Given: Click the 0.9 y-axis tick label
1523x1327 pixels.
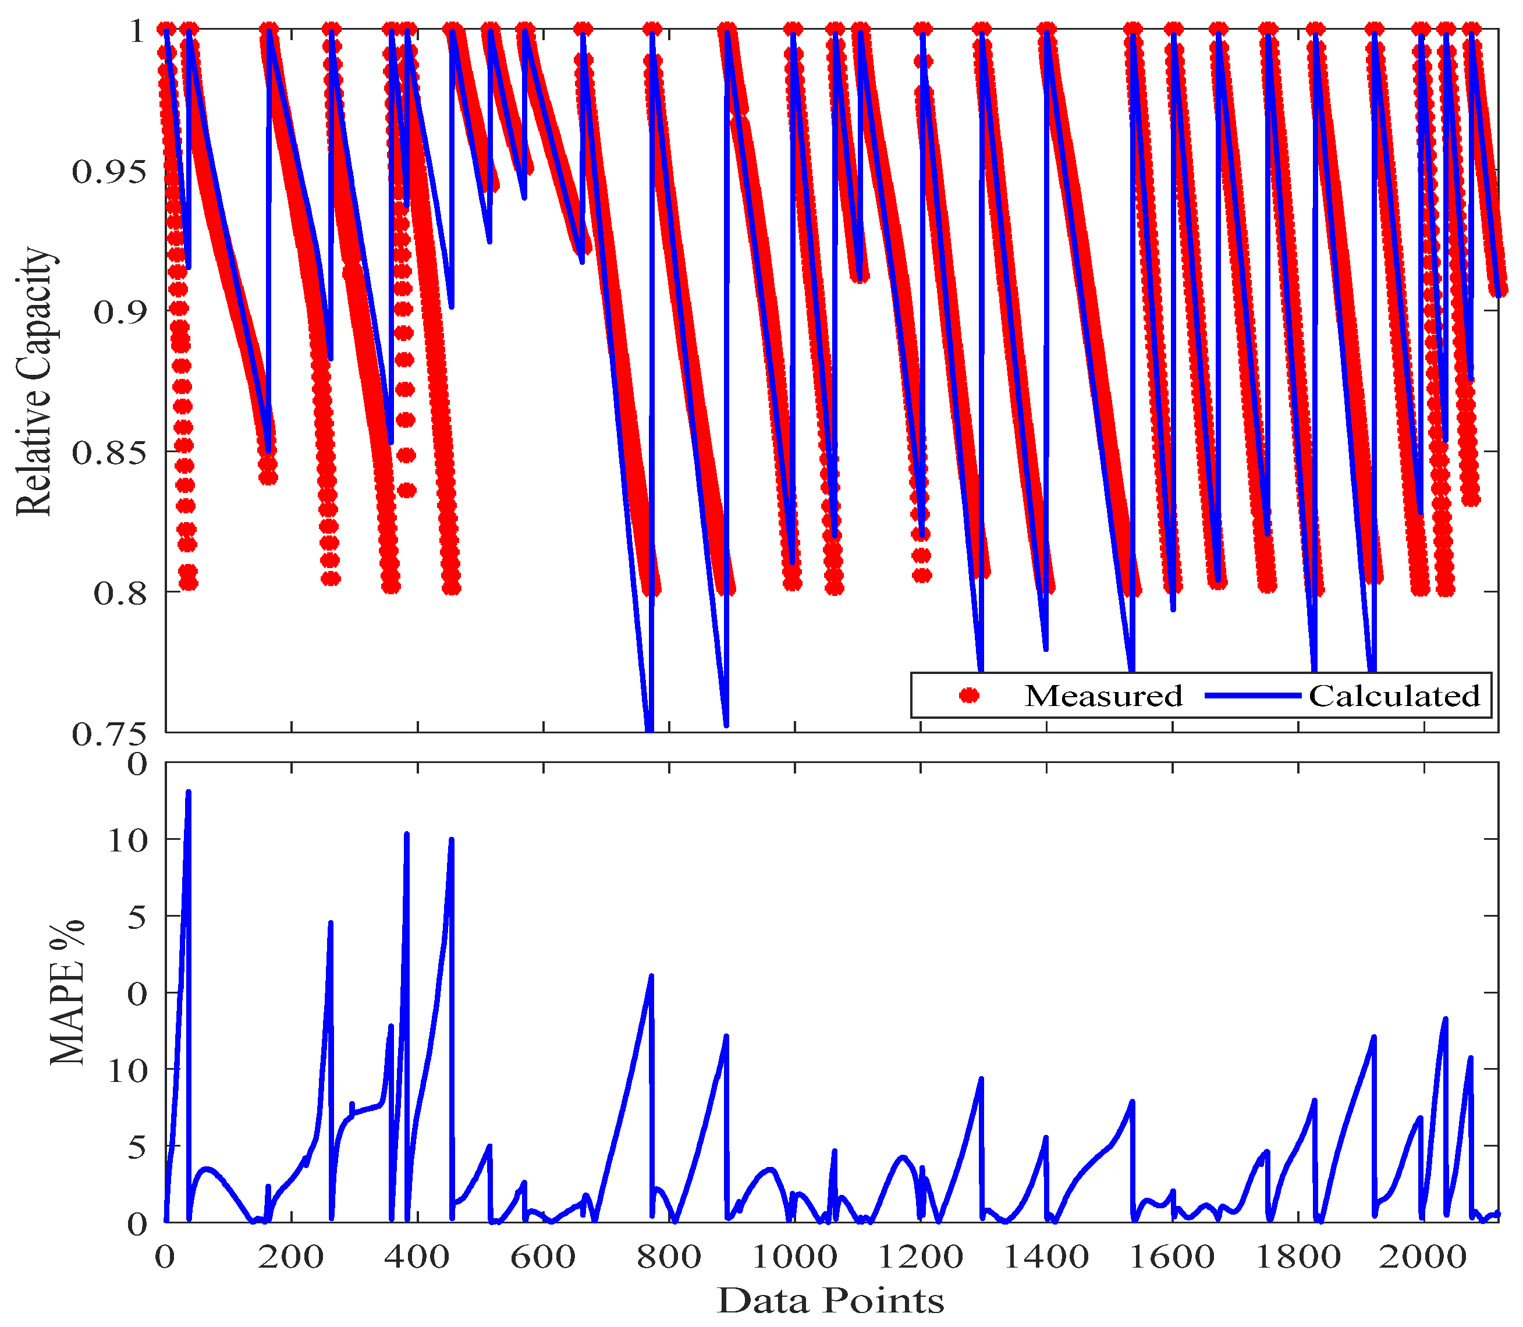Looking at the screenshot, I should tap(120, 312).
